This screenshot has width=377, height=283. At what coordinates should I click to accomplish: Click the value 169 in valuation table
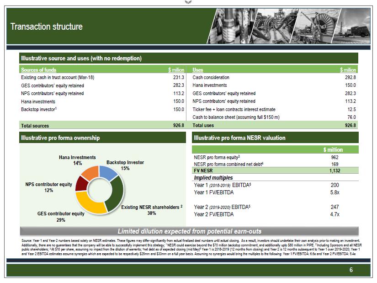tap(335, 164)
